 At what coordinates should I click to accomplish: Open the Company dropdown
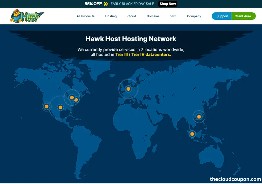pos(194,16)
